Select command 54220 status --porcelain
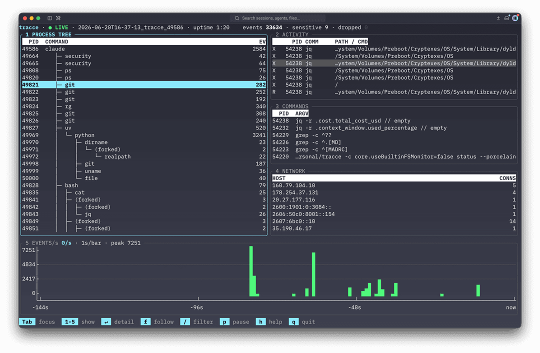The height and width of the screenshot is (353, 540). [x=394, y=156]
